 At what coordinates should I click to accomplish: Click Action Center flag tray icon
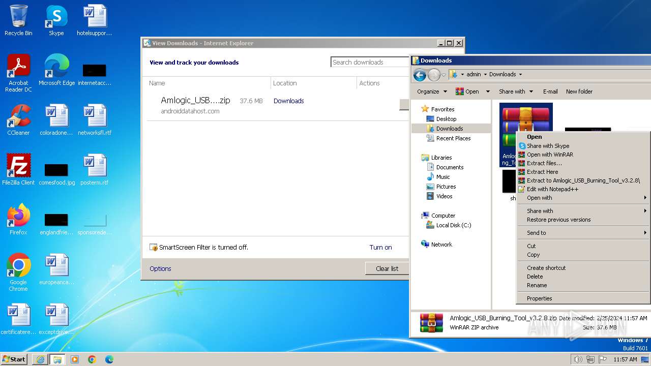point(603,359)
